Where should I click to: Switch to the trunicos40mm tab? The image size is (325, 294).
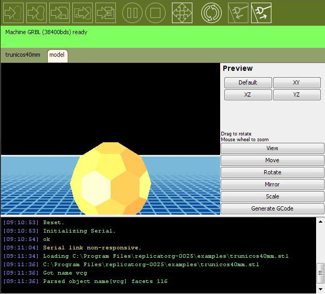point(23,55)
